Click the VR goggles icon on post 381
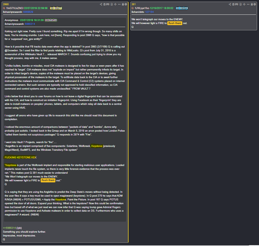This screenshot has width=259, height=246. point(237,4)
